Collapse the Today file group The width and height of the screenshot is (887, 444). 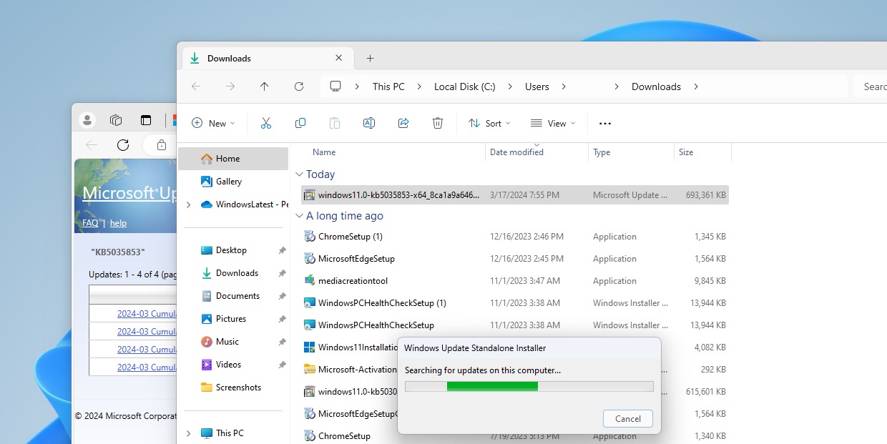(300, 174)
